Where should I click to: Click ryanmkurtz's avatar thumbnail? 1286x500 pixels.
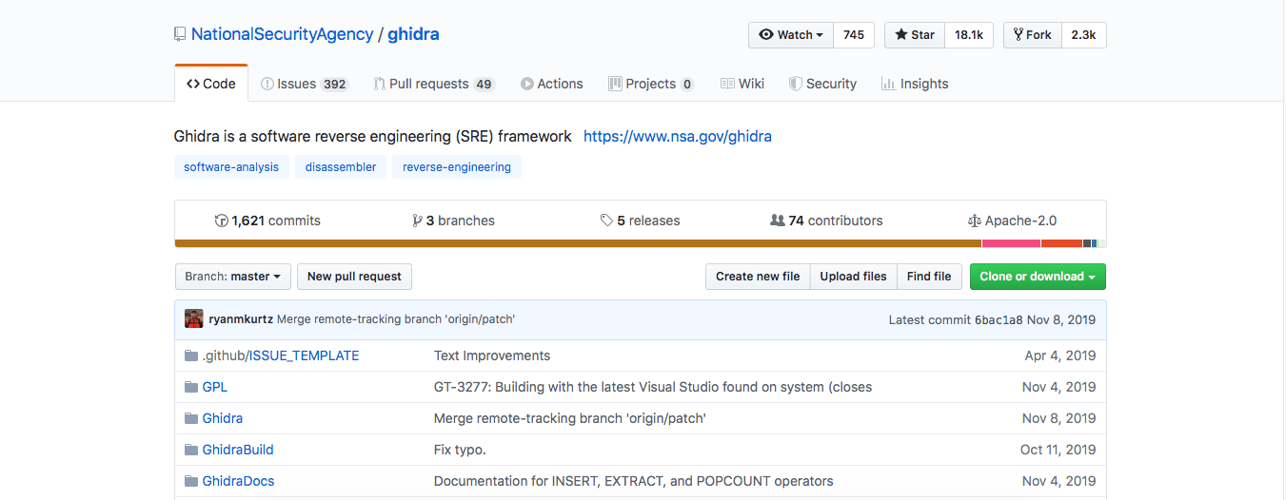pyautogui.click(x=194, y=319)
